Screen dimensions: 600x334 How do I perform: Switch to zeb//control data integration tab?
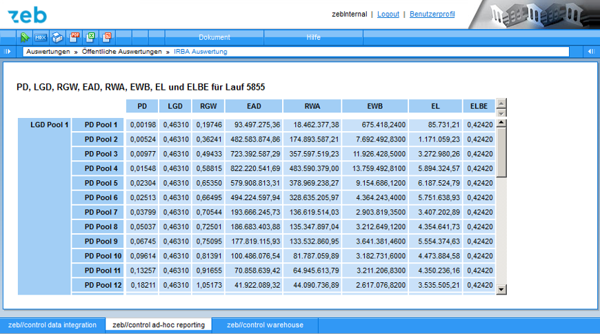pyautogui.click(x=52, y=325)
